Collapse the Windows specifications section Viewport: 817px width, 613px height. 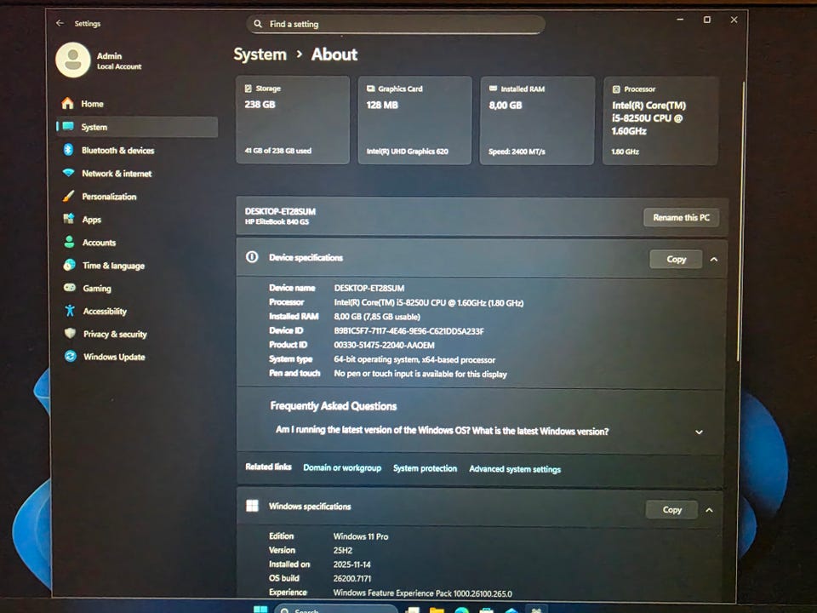click(709, 510)
